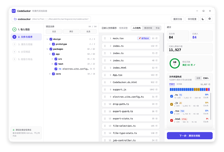Click the HTML tag beside .html type
The height and width of the screenshot is (152, 224).
184,119
